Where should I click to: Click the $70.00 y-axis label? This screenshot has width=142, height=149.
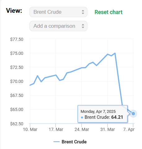point(17,81)
